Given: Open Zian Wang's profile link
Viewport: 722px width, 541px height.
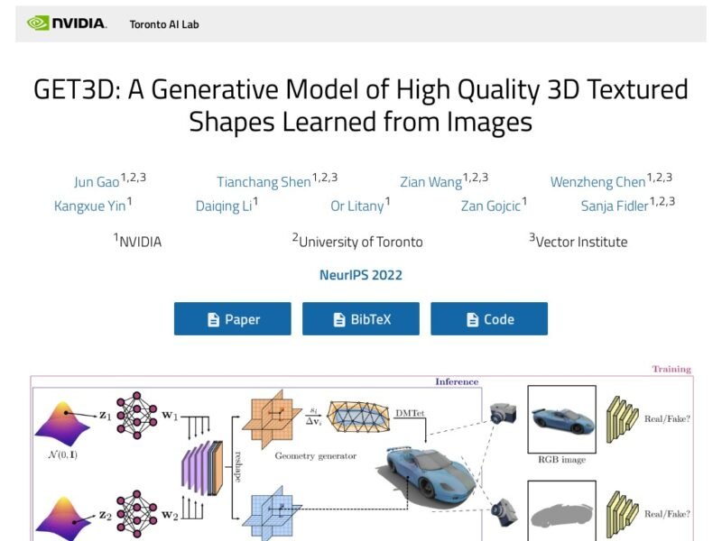Looking at the screenshot, I should click(x=430, y=182).
